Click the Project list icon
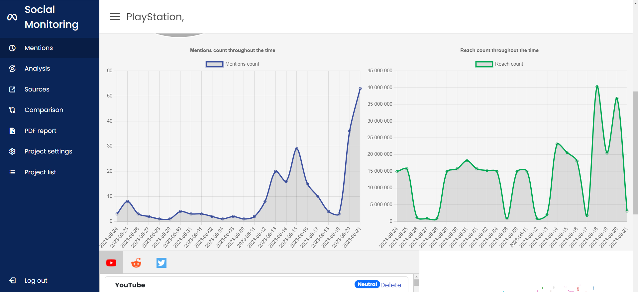Viewport: 638px width, 292px height. [x=12, y=172]
